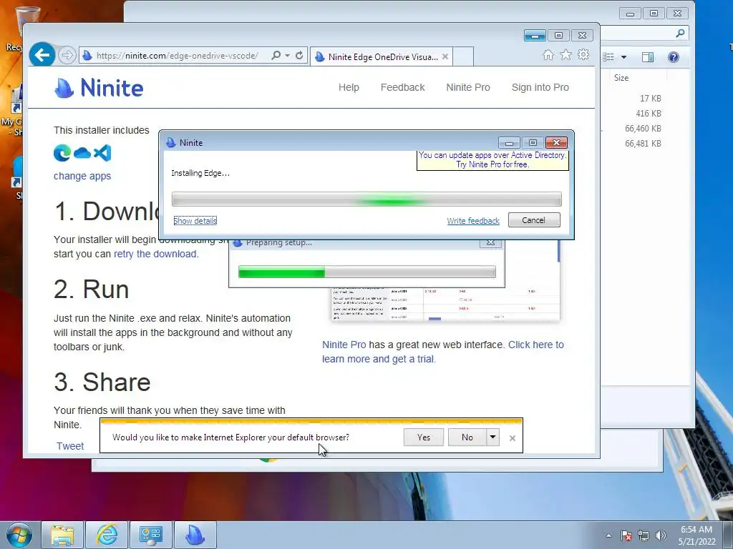
Task: Click the Microsoft Edge app icon
Action: click(62, 153)
